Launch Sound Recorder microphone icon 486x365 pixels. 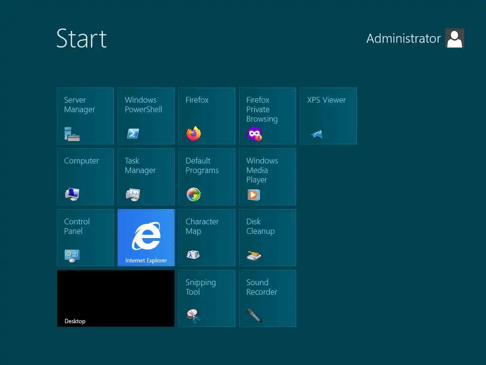tap(254, 316)
